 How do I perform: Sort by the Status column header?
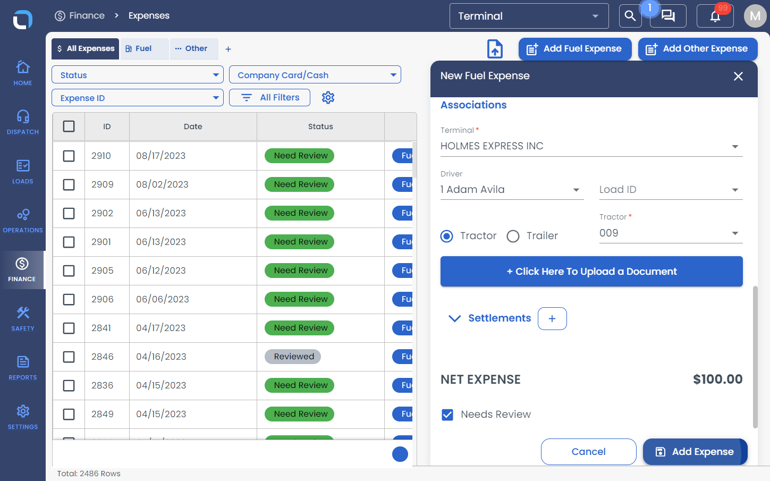[320, 126]
